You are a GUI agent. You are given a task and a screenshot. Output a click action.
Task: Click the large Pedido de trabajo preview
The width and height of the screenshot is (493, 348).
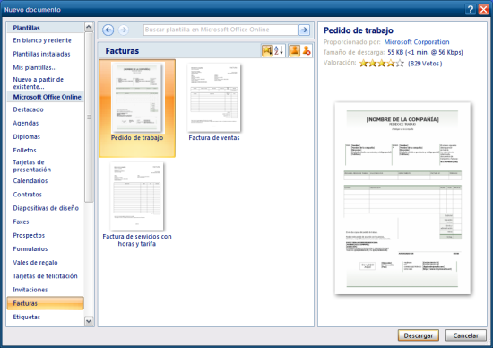(x=402, y=198)
